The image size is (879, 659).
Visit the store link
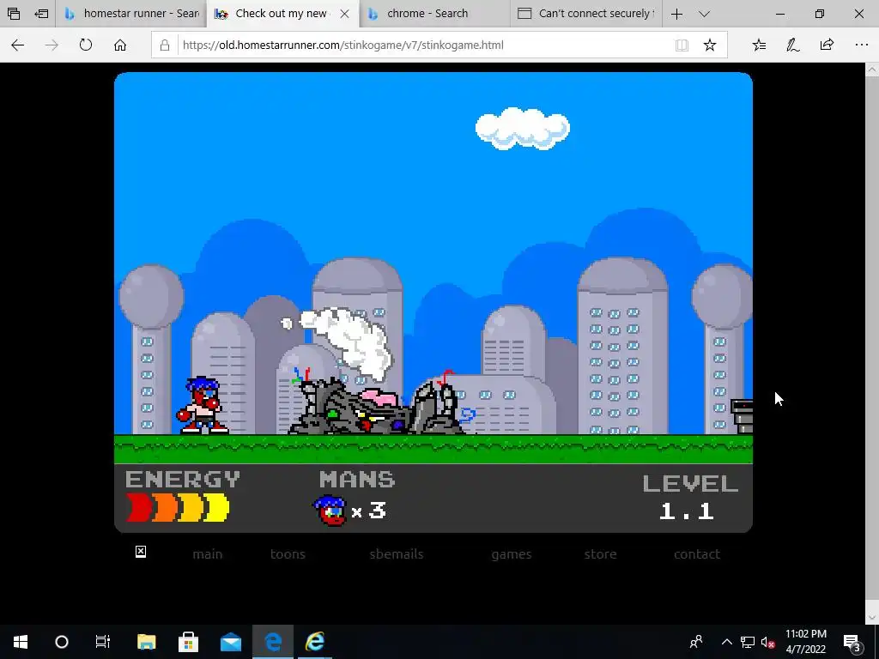coord(600,554)
